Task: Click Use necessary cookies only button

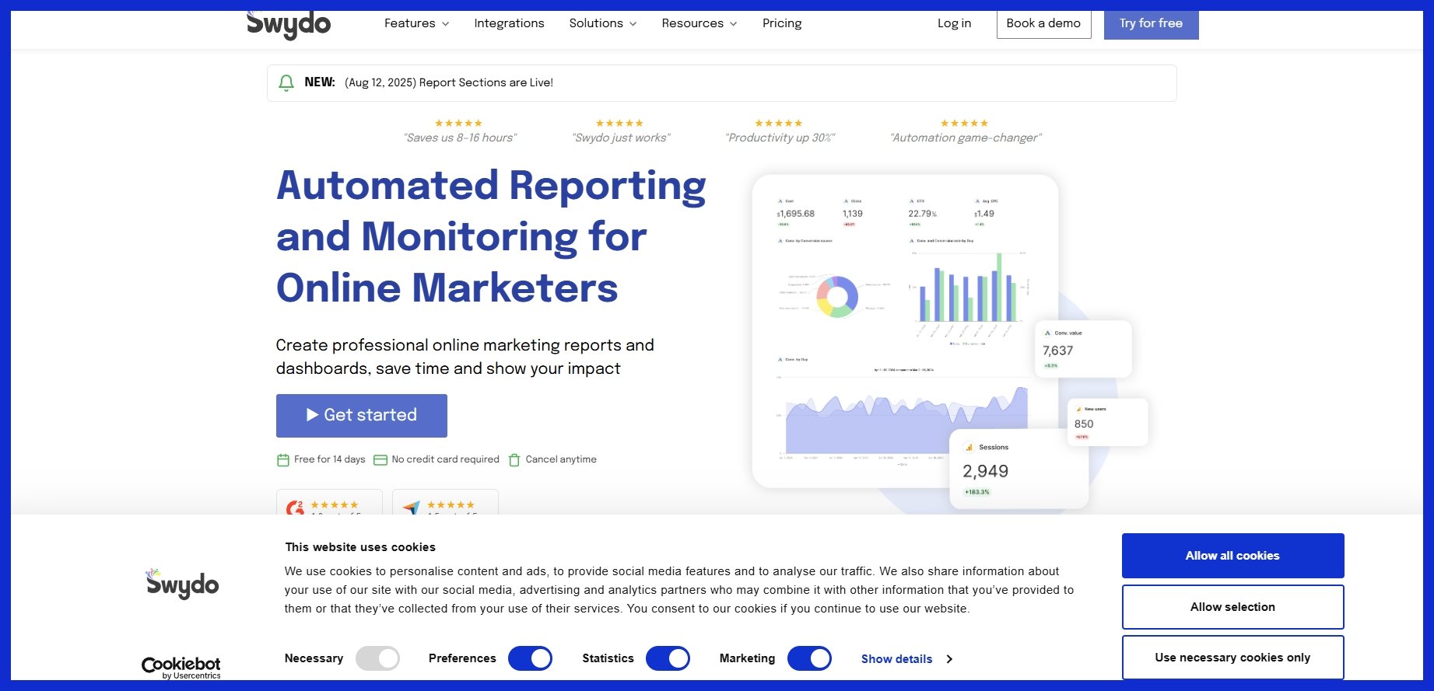Action: [1232, 658]
